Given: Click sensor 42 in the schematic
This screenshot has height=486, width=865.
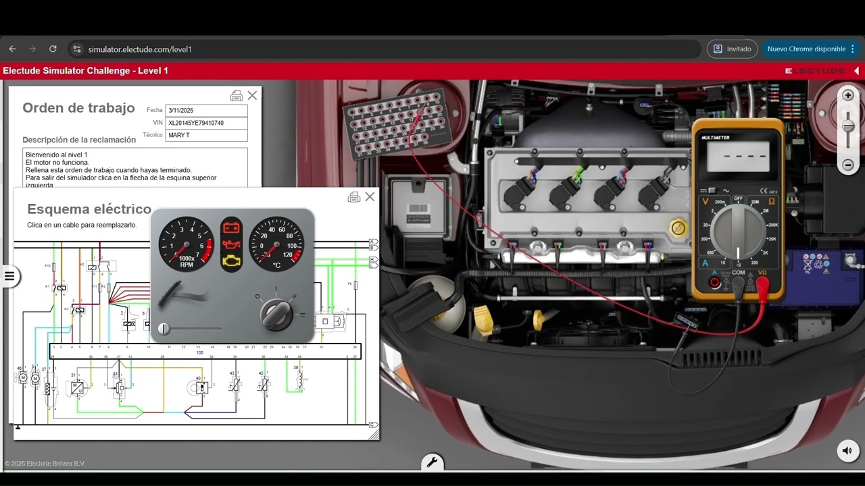Looking at the screenshot, I should (264, 385).
